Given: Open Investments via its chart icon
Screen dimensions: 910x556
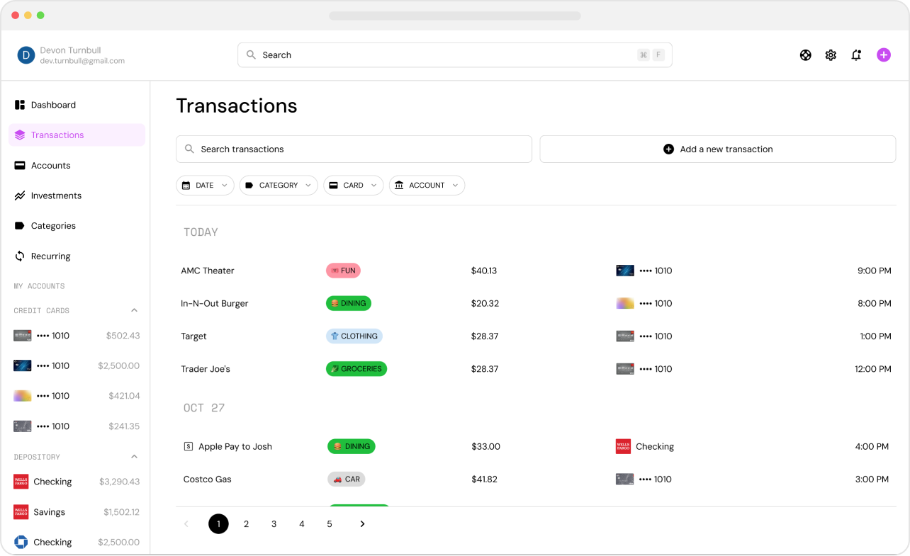Looking at the screenshot, I should click(20, 195).
